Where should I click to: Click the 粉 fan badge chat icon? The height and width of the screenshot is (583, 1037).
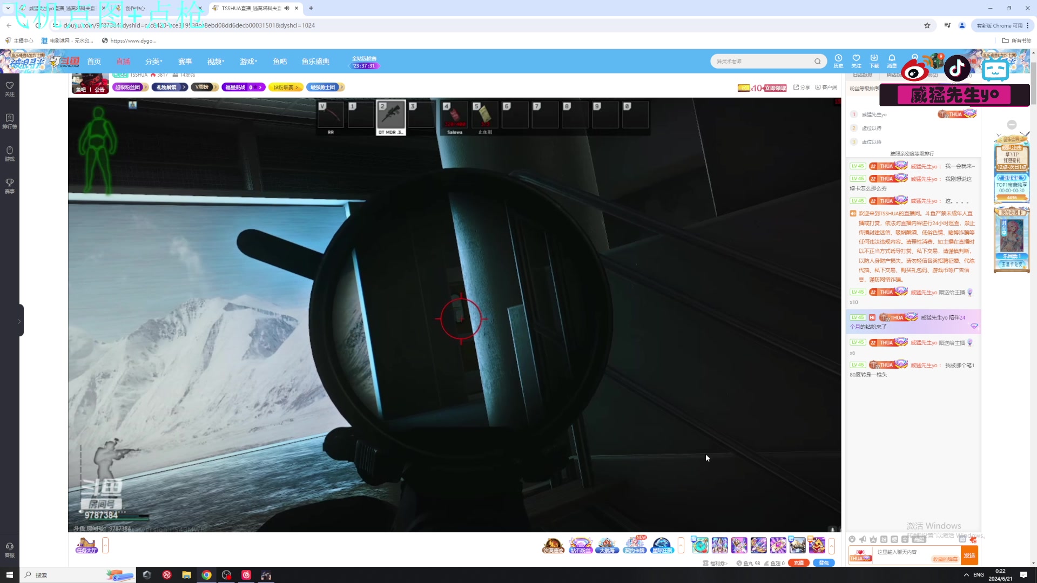(x=884, y=539)
